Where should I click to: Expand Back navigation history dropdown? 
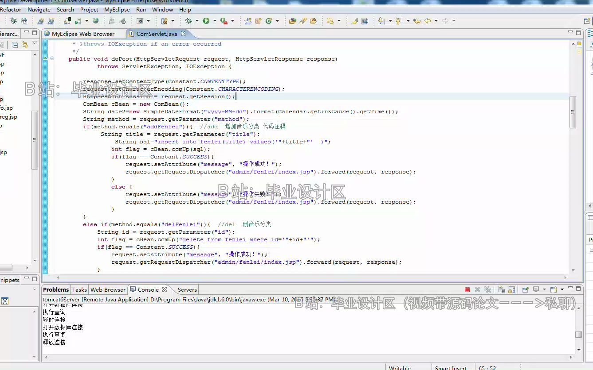click(x=436, y=21)
